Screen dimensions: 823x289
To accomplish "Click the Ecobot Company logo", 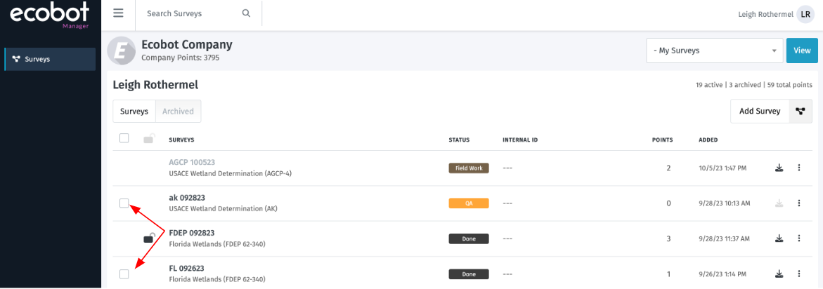I will 121,51.
